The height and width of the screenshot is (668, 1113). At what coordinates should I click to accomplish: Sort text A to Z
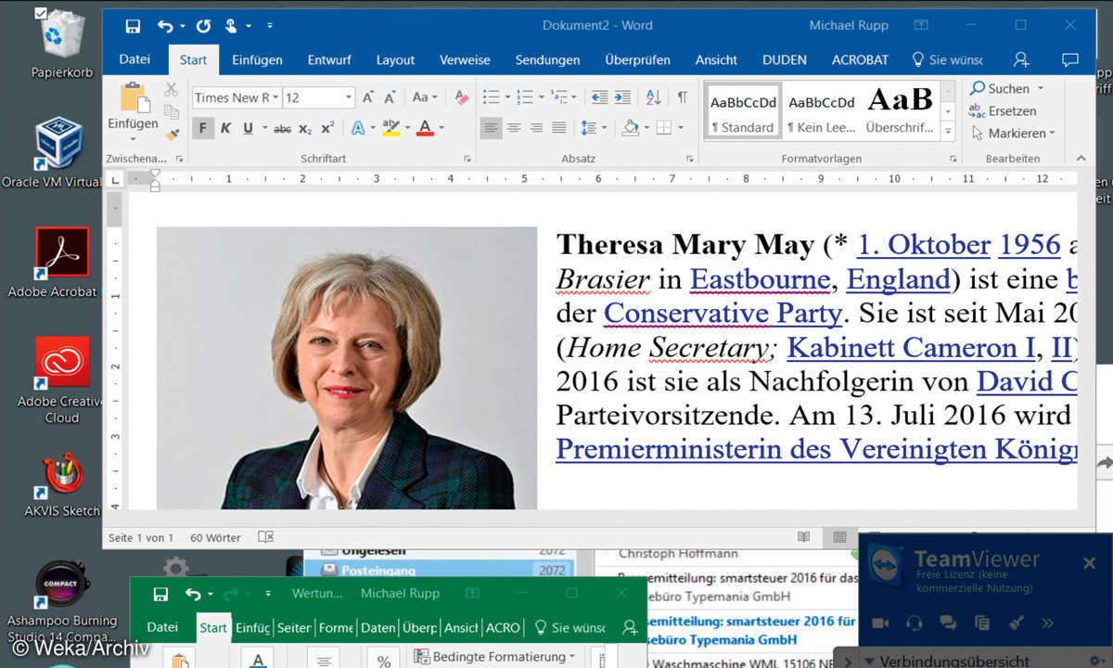click(x=653, y=97)
